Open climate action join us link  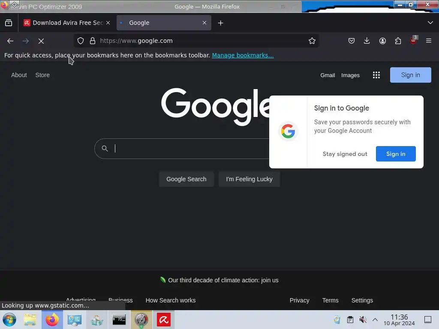(x=223, y=280)
